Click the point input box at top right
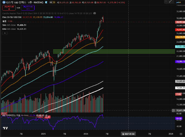 pyautogui.click(x=180, y=2)
